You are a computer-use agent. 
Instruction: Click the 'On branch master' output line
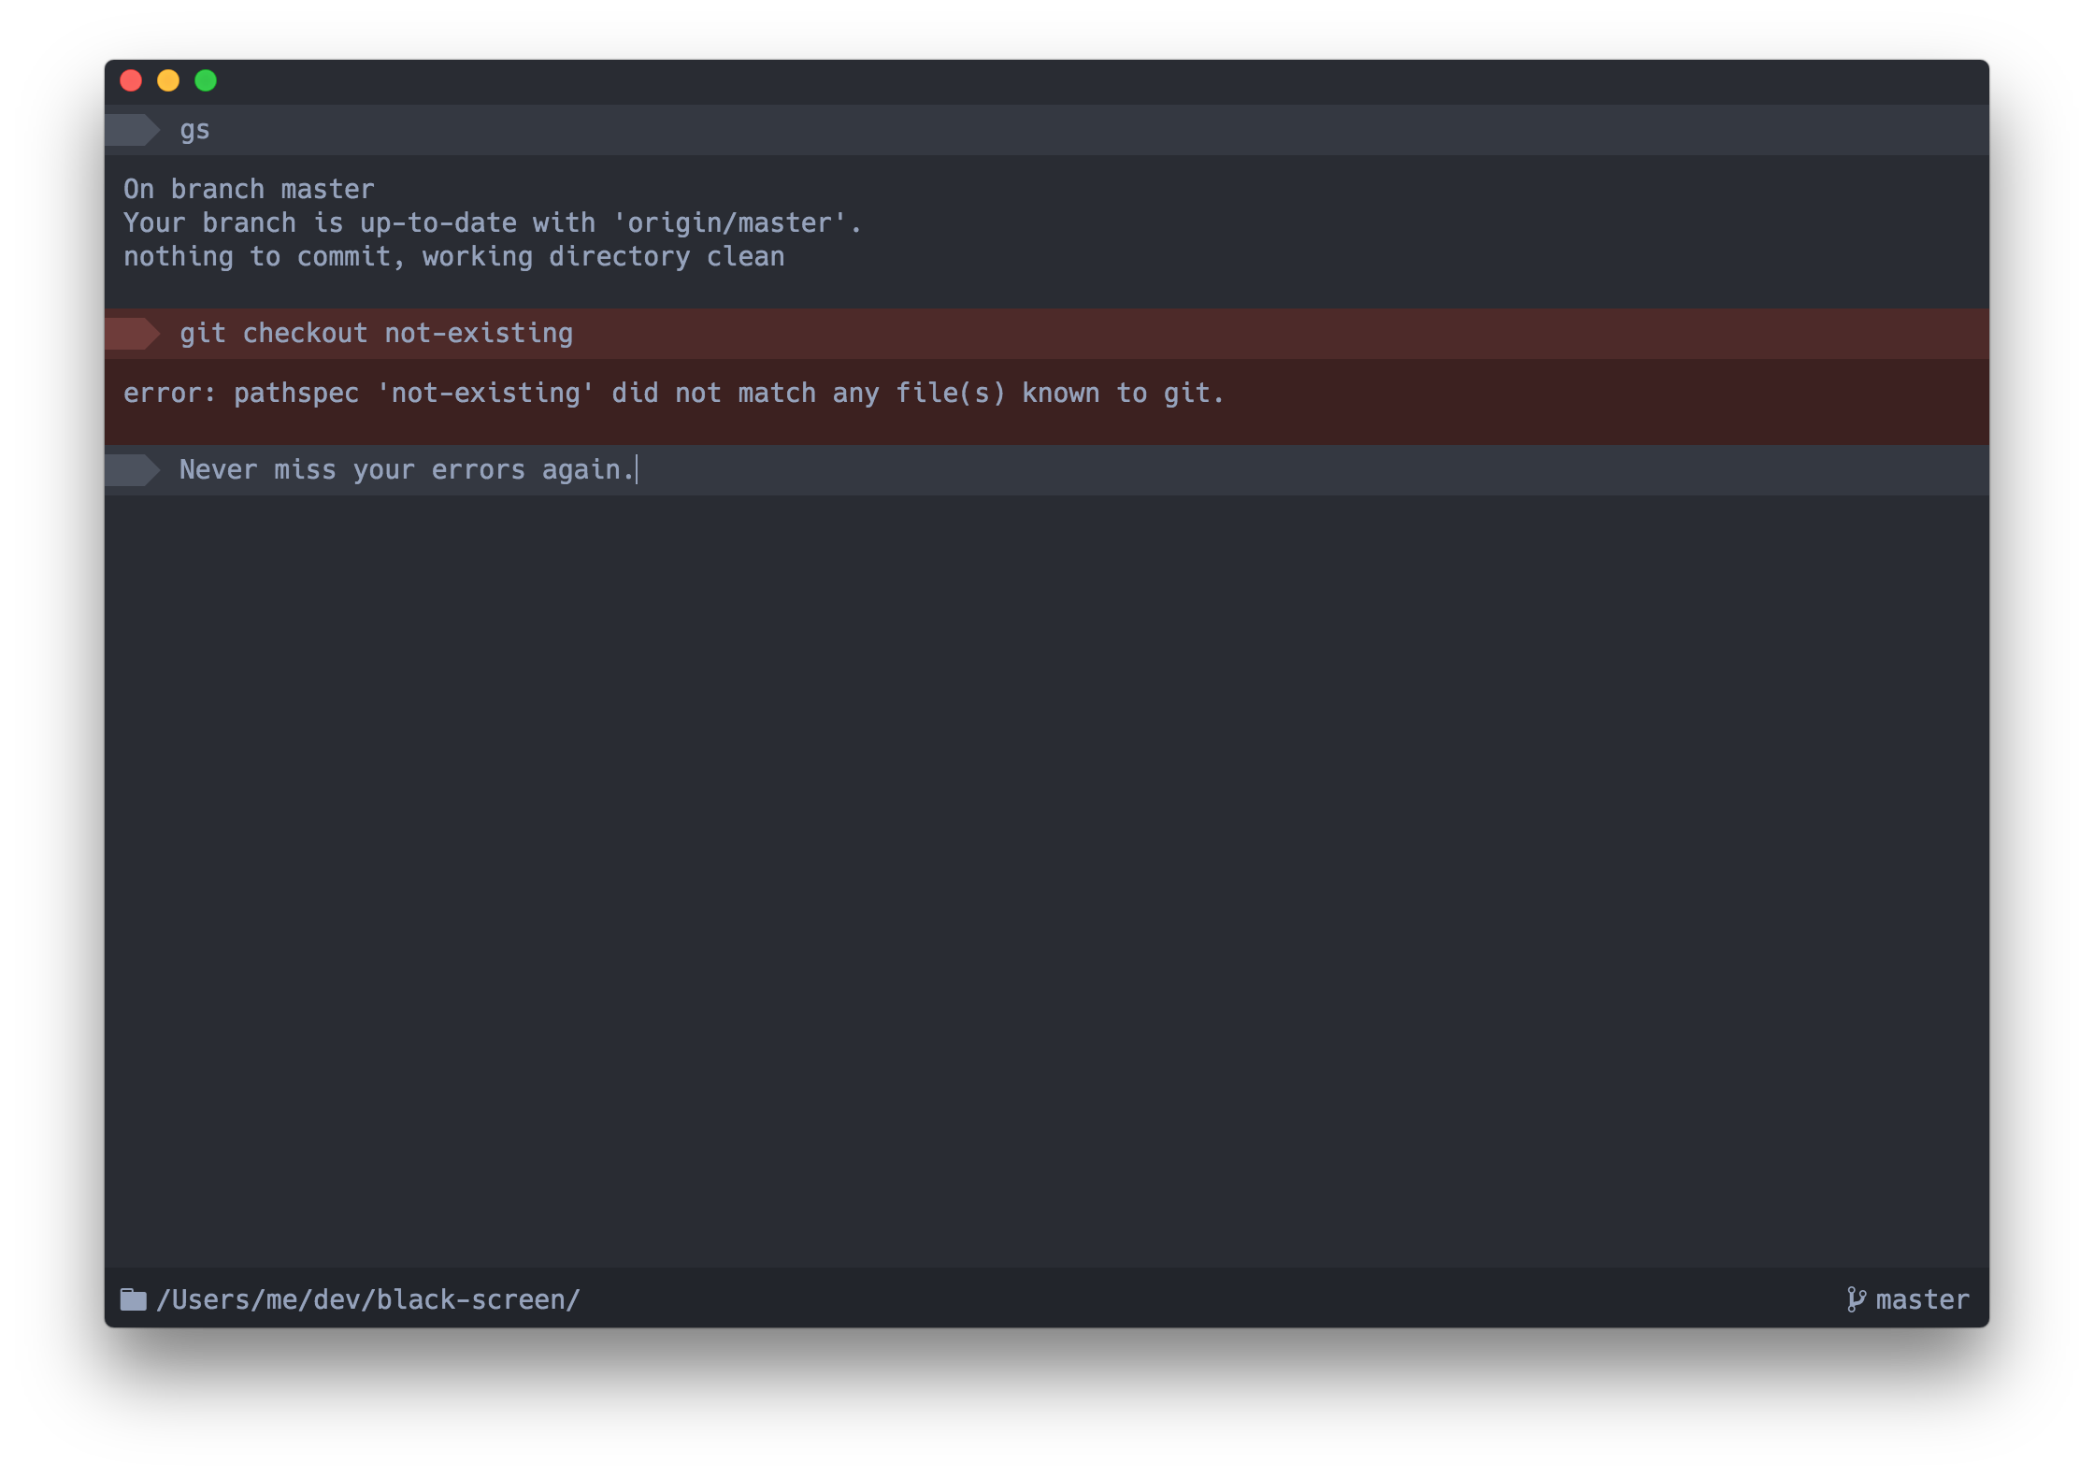(249, 190)
